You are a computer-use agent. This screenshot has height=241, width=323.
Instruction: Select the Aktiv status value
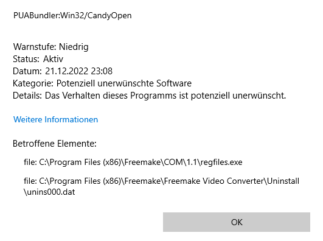(53, 59)
